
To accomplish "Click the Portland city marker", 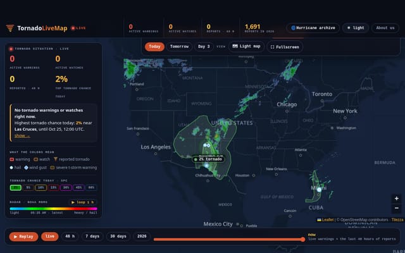I will [137, 90].
